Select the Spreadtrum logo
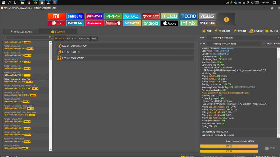 207,23
